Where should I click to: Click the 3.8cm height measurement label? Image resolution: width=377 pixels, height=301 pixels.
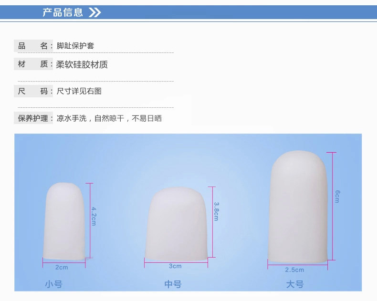[x=216, y=211]
